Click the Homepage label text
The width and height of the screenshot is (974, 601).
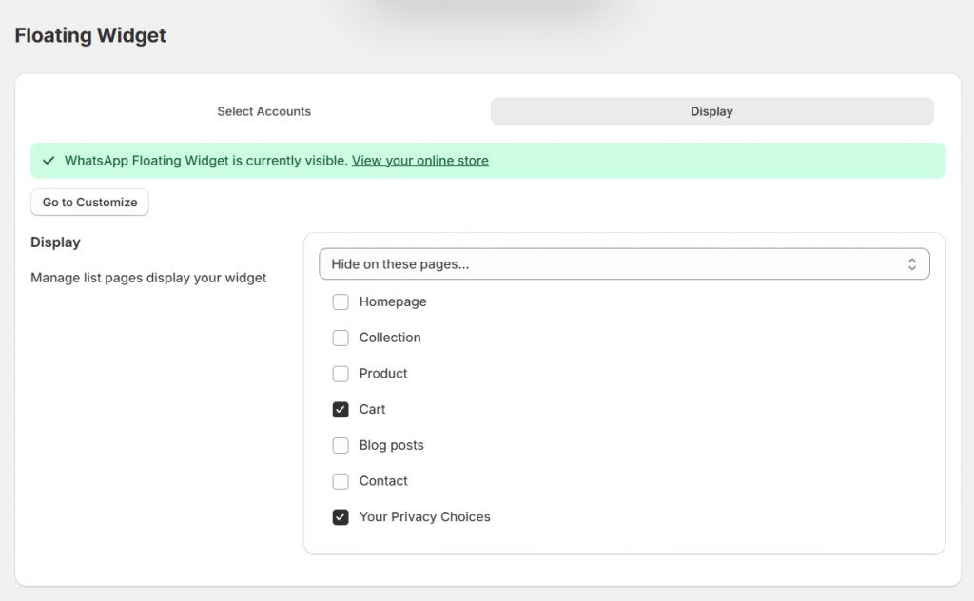point(393,301)
